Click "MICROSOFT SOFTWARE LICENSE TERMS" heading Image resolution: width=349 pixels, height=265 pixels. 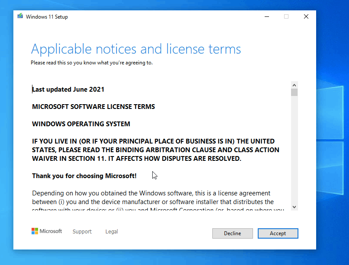[x=93, y=107]
